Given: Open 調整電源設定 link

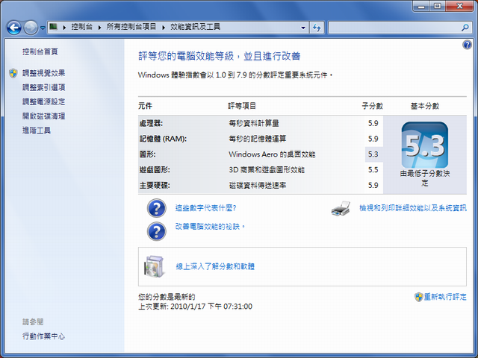Looking at the screenshot, I should 43,101.
